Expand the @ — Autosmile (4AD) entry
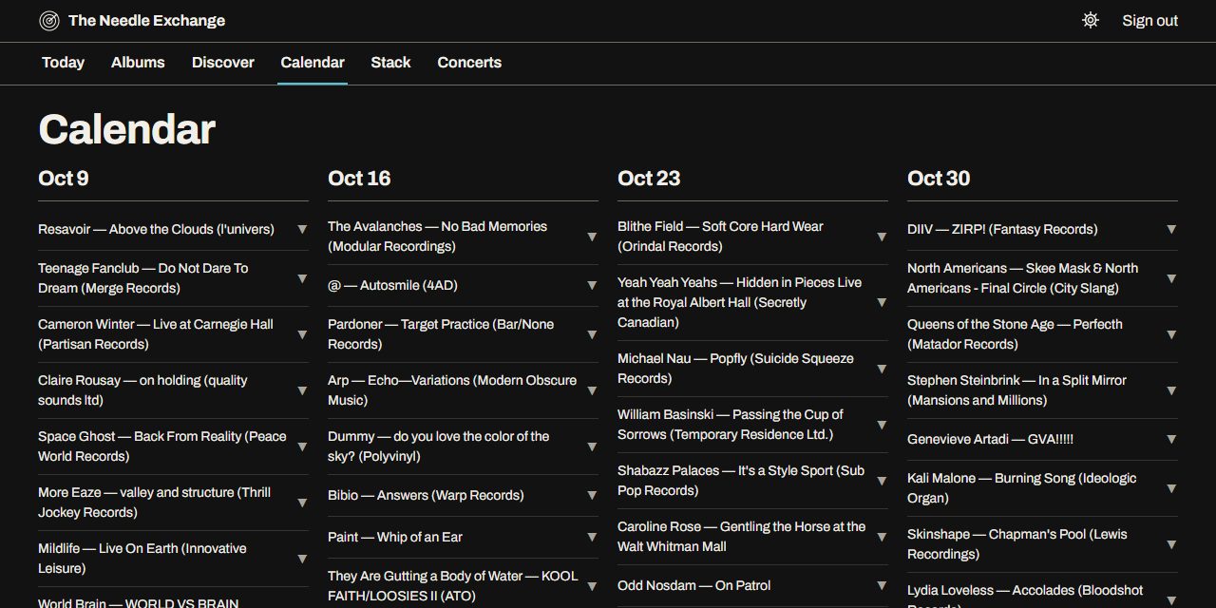The image size is (1216, 608). point(463,285)
